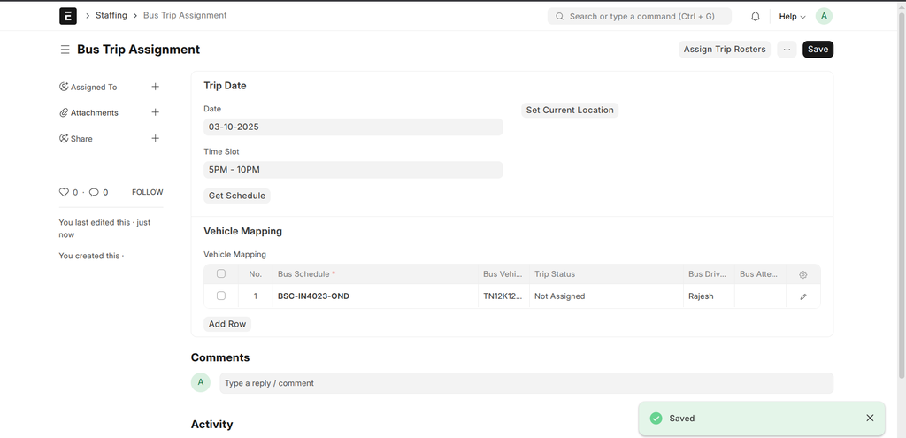Go to Staffing breadcrumb
Viewport: 906px width, 438px height.
pyautogui.click(x=111, y=16)
